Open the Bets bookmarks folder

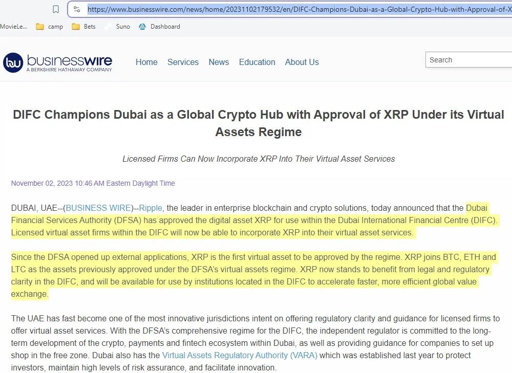click(83, 27)
